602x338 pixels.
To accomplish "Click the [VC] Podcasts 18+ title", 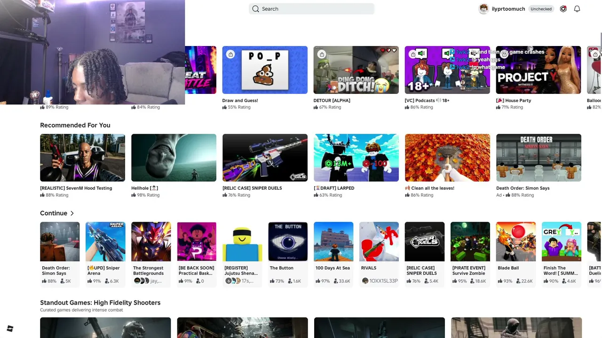I will (x=427, y=100).
